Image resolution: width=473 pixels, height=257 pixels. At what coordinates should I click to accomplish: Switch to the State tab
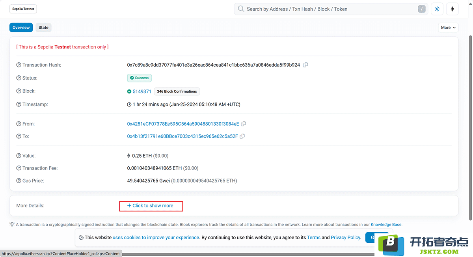click(x=43, y=28)
